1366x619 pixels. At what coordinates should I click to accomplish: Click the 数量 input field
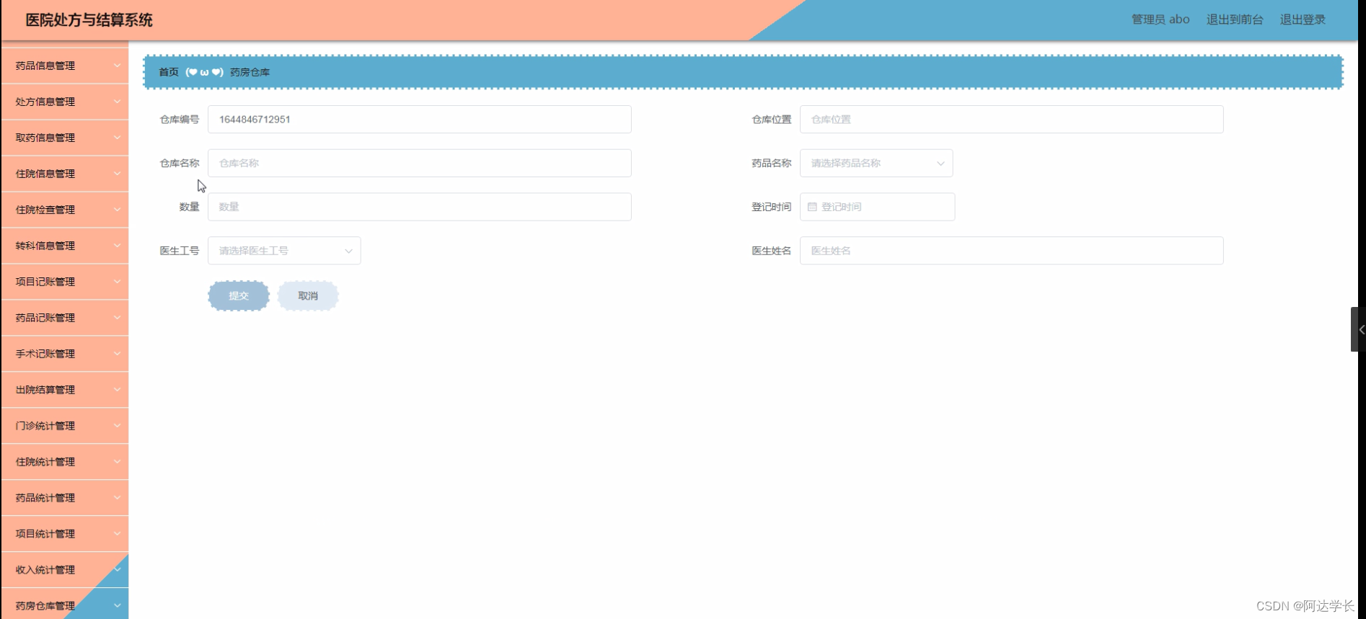[x=420, y=207]
